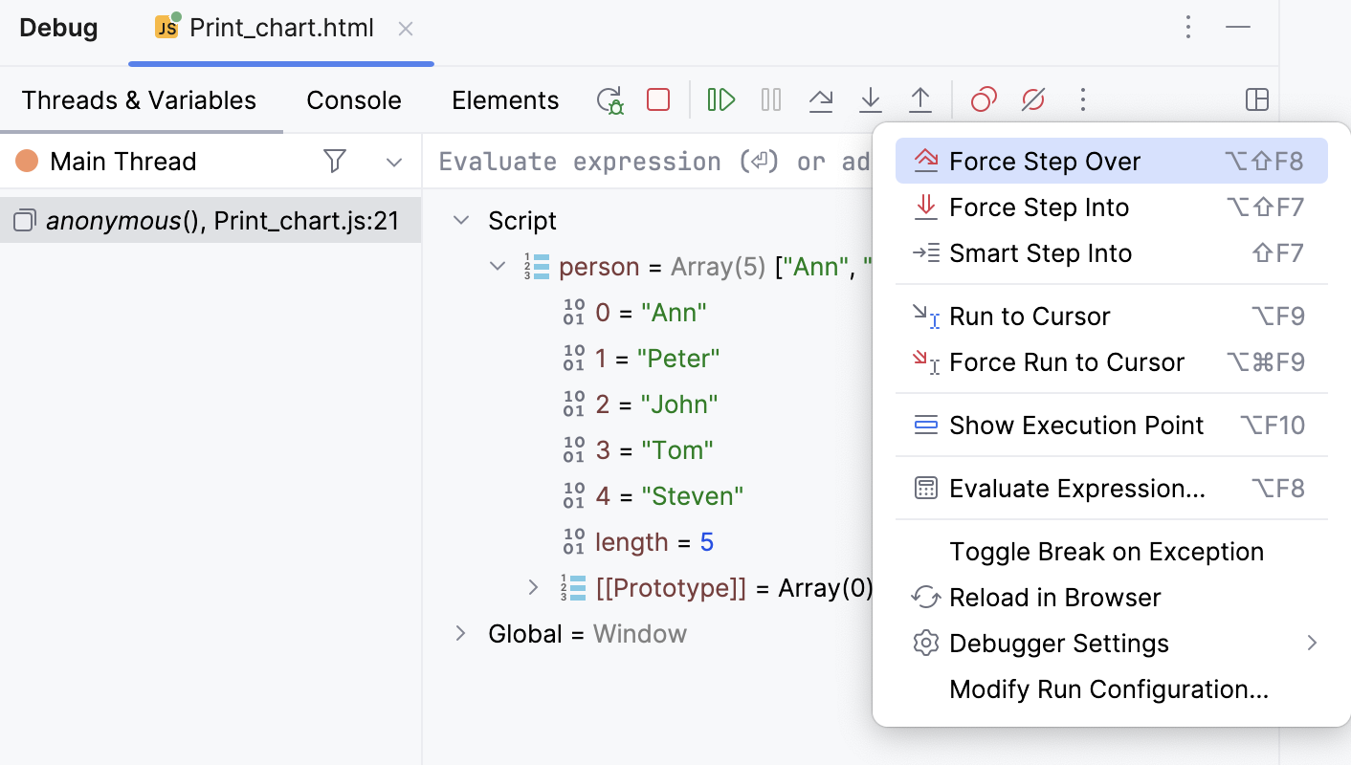Open the threads filter options
Image resolution: width=1351 pixels, height=765 pixels.
[x=335, y=161]
